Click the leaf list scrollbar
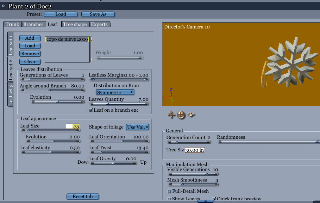This screenshot has width=320, height=203. click(91, 50)
